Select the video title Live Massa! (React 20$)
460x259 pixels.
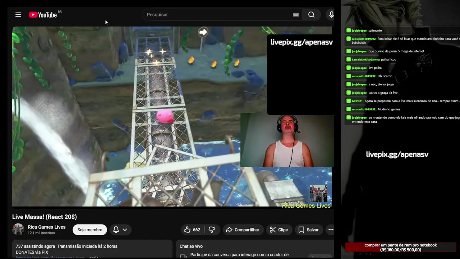click(x=45, y=217)
